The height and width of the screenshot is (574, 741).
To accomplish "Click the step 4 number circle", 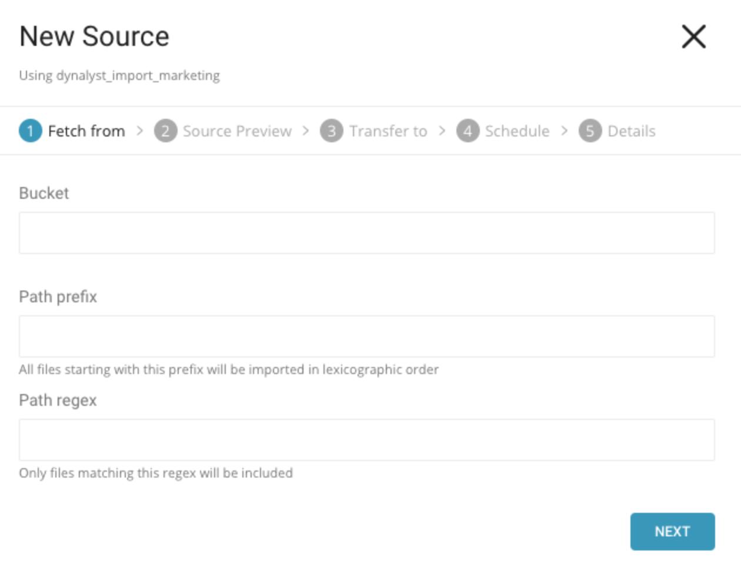I will [x=468, y=131].
